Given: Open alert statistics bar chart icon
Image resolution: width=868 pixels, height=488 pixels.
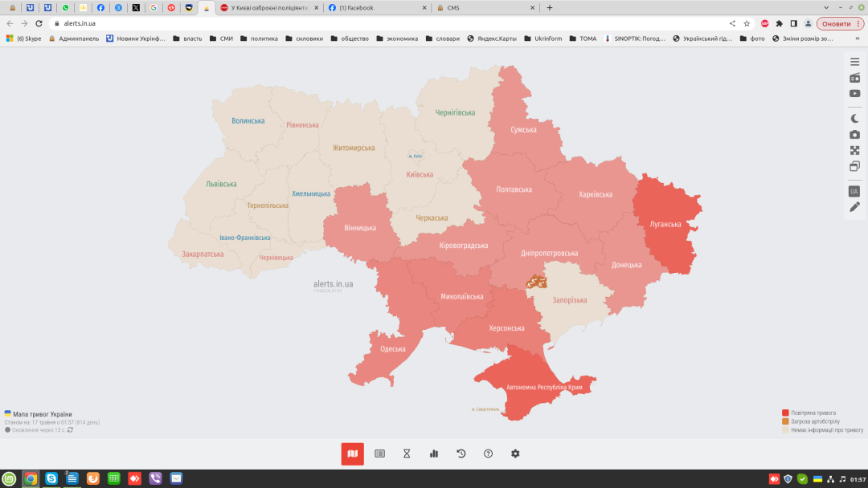Looking at the screenshot, I should coord(433,453).
